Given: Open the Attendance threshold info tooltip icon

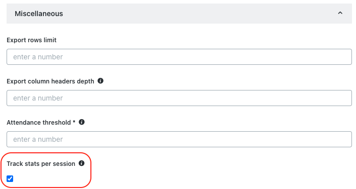Looking at the screenshot, I should 81,122.
